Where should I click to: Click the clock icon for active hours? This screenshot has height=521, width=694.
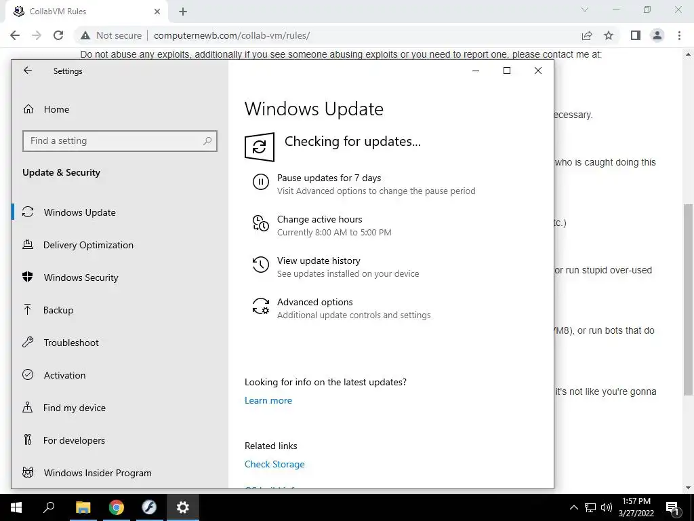261,223
